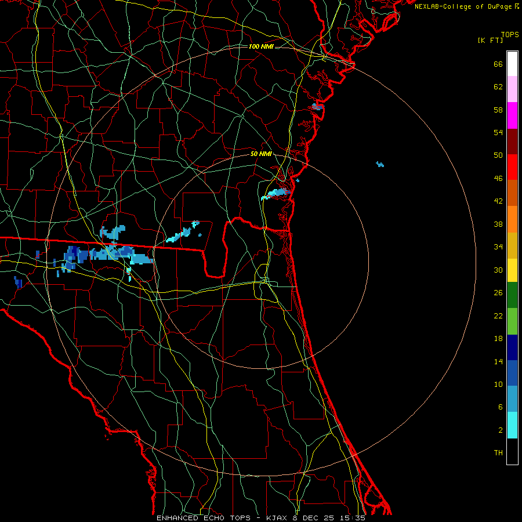The height and width of the screenshot is (522, 522).
Task: Click the legend value '54'
Action: (498, 133)
